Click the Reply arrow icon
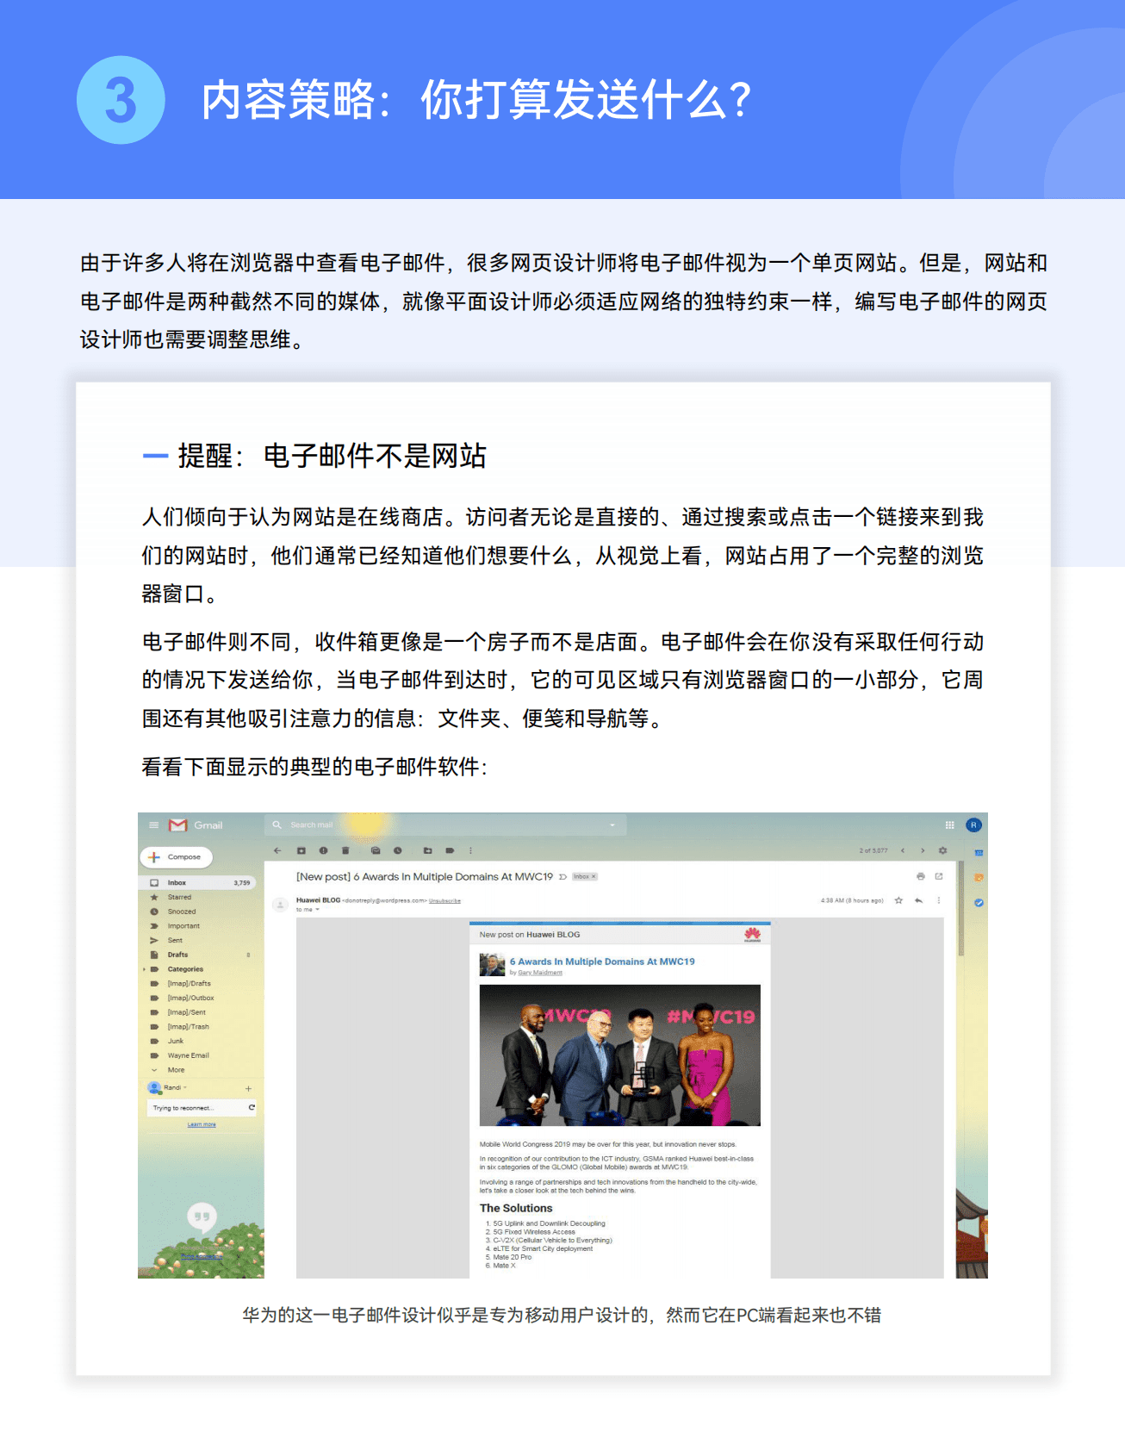This screenshot has height=1450, width=1125. pyautogui.click(x=918, y=900)
